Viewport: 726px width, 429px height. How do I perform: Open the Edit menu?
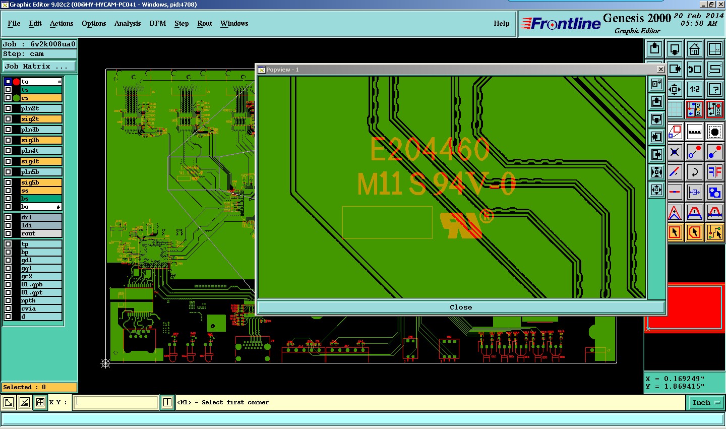click(x=35, y=23)
